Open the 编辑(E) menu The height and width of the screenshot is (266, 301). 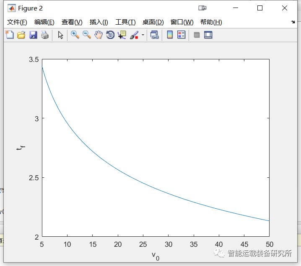(x=44, y=22)
